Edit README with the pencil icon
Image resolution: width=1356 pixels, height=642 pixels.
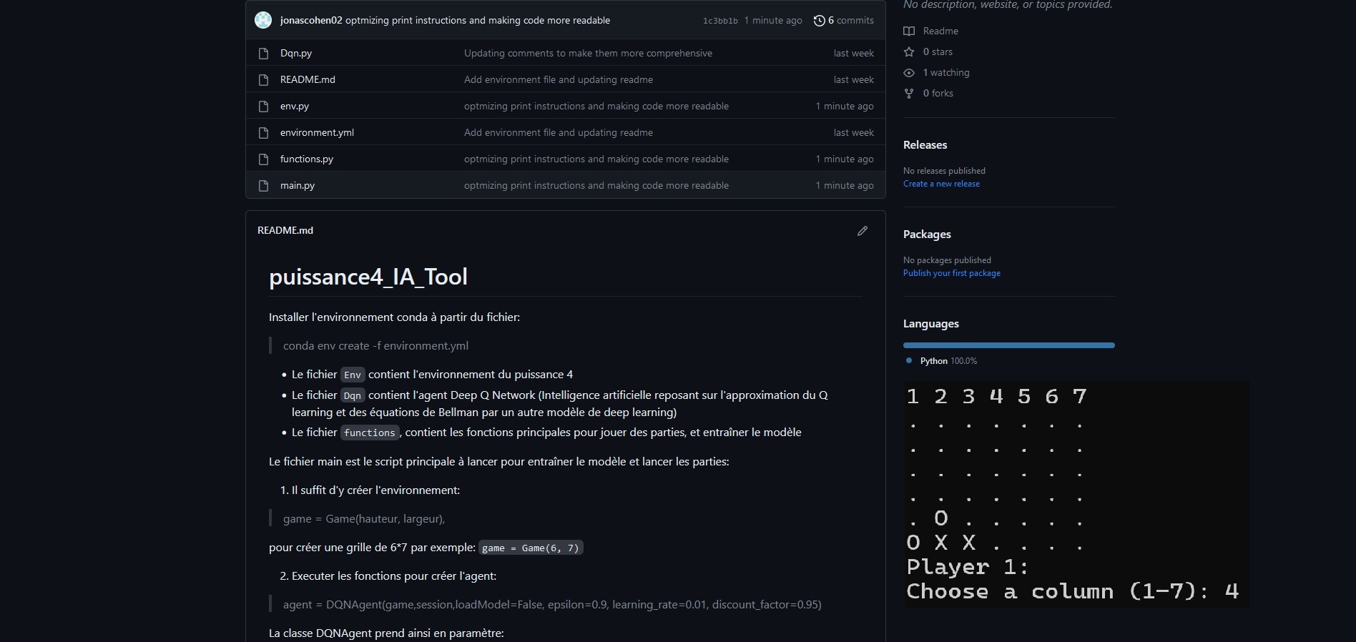(863, 231)
